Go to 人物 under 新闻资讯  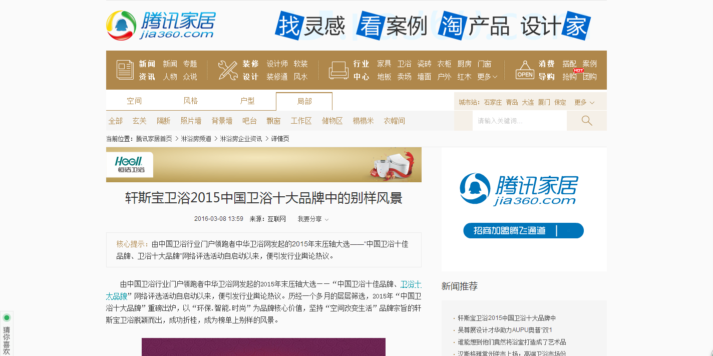pyautogui.click(x=170, y=77)
